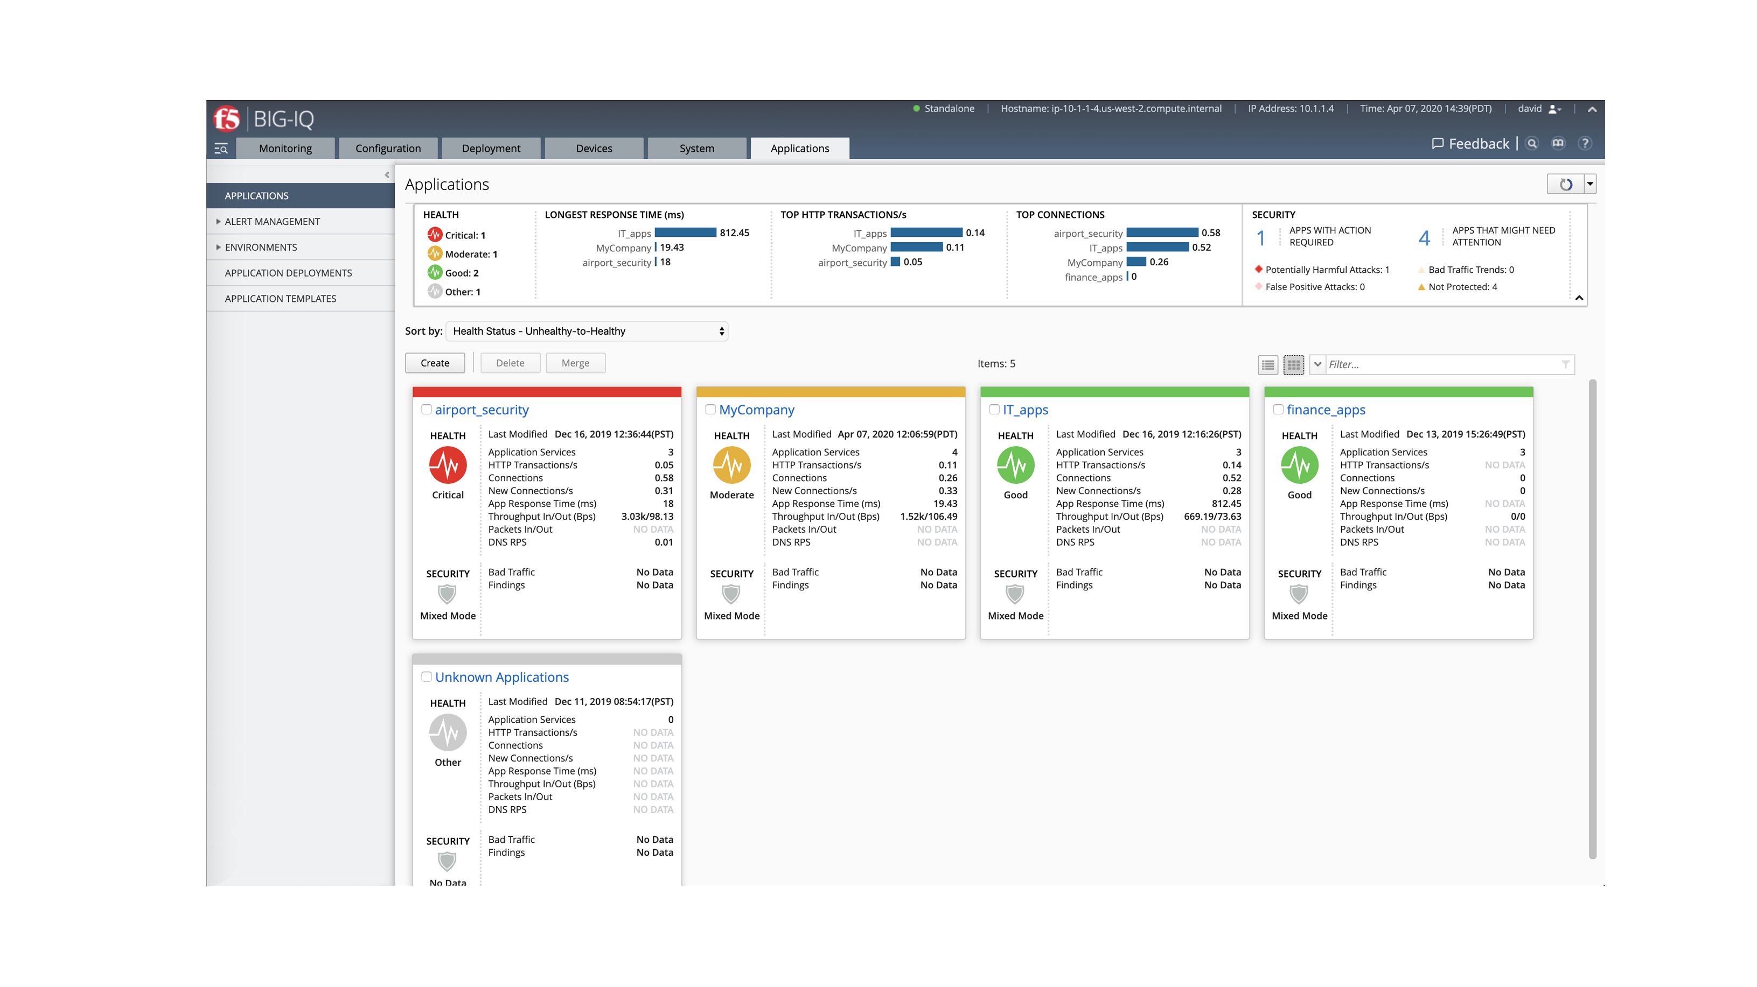Click the refresh icon button
The width and height of the screenshot is (1757, 987).
(x=1565, y=184)
